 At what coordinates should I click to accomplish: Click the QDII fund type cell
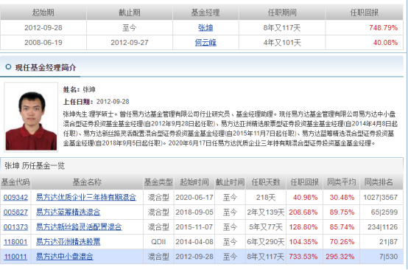(158, 242)
